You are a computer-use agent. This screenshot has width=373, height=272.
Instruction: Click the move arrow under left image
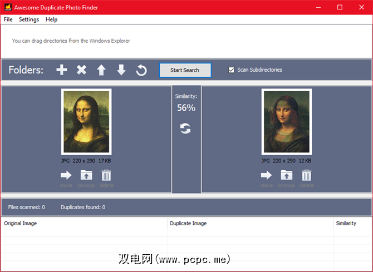pos(66,175)
